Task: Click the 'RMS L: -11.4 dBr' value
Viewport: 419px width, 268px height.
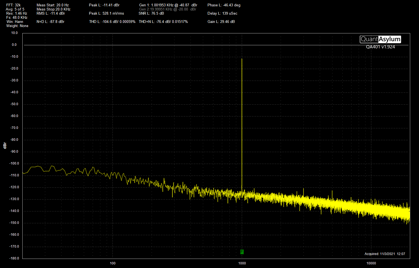Action: coord(51,13)
